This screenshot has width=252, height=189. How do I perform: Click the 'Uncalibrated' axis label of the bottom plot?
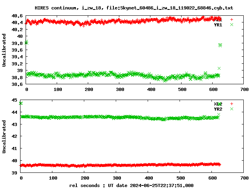(4, 137)
